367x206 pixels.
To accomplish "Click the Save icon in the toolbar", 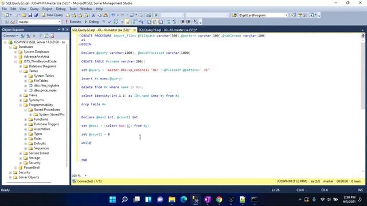I will pos(30,15).
